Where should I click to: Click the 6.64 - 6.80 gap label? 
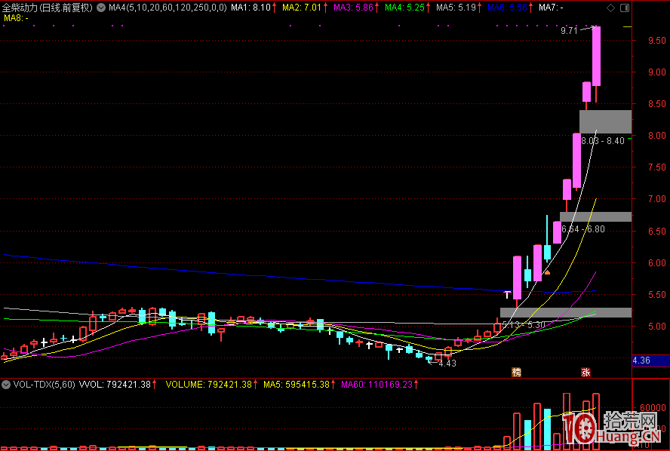coord(583,229)
